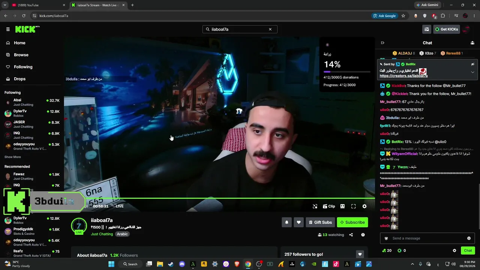Reload the Kick page
Viewport: 480px width, 270px height.
pyautogui.click(x=24, y=16)
